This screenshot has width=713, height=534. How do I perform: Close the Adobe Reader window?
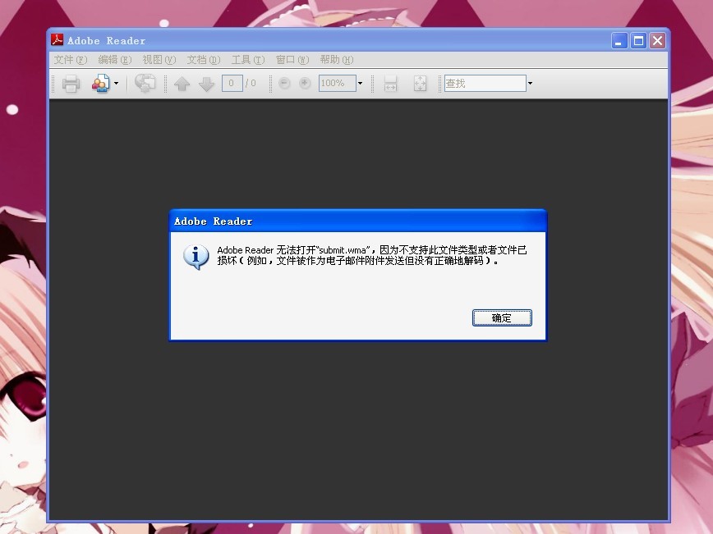(657, 41)
